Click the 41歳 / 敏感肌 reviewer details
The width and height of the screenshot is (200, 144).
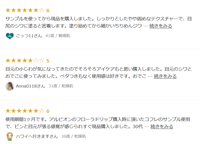[58, 36]
